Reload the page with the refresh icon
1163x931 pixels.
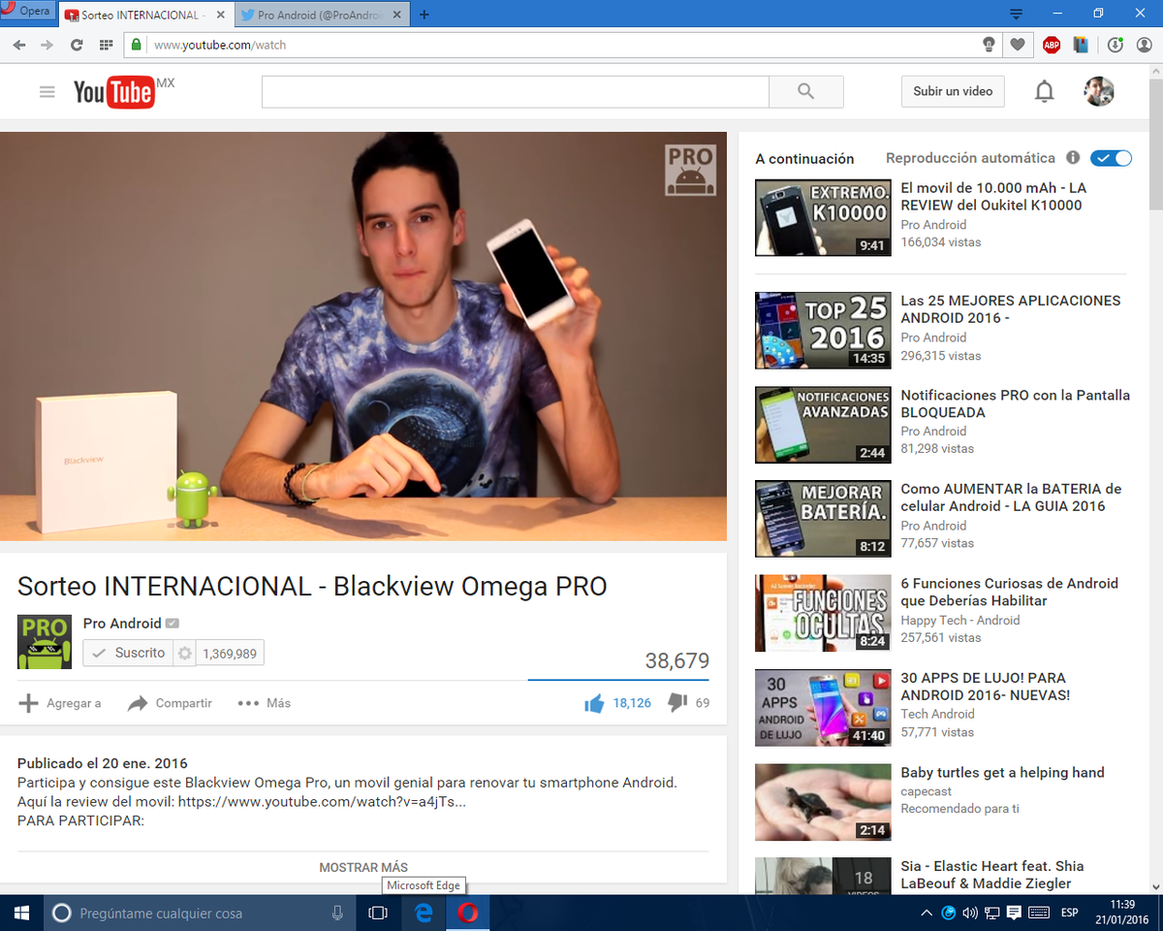pos(77,45)
